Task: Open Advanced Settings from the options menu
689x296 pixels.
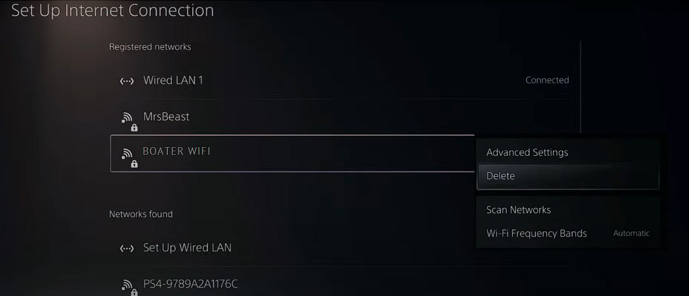Action: [527, 152]
